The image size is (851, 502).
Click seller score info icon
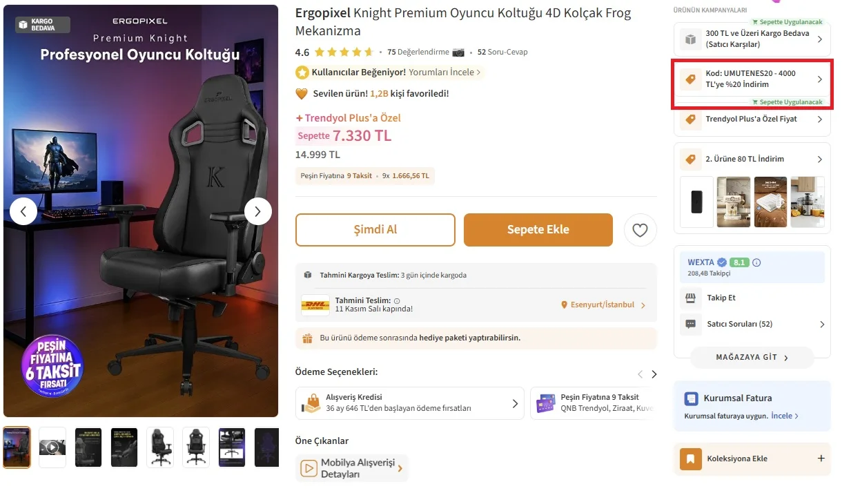(x=756, y=262)
